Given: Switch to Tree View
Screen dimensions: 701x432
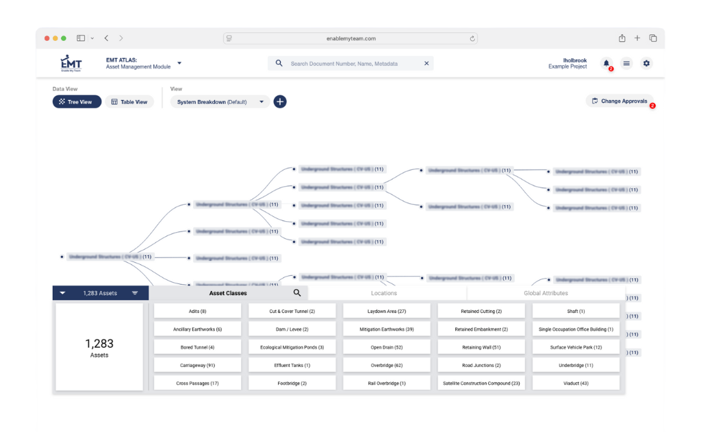Looking at the screenshot, I should [77, 102].
